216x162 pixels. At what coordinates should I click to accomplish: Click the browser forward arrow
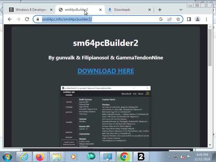(18, 19)
